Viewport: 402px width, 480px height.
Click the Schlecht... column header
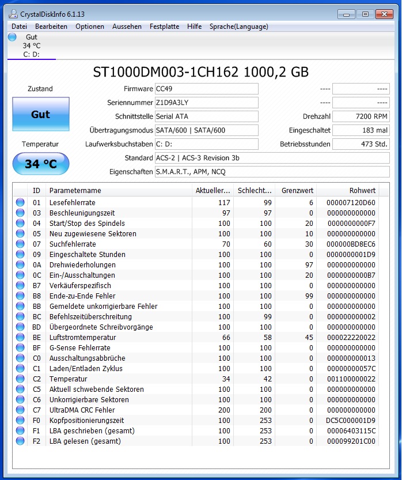point(254,190)
